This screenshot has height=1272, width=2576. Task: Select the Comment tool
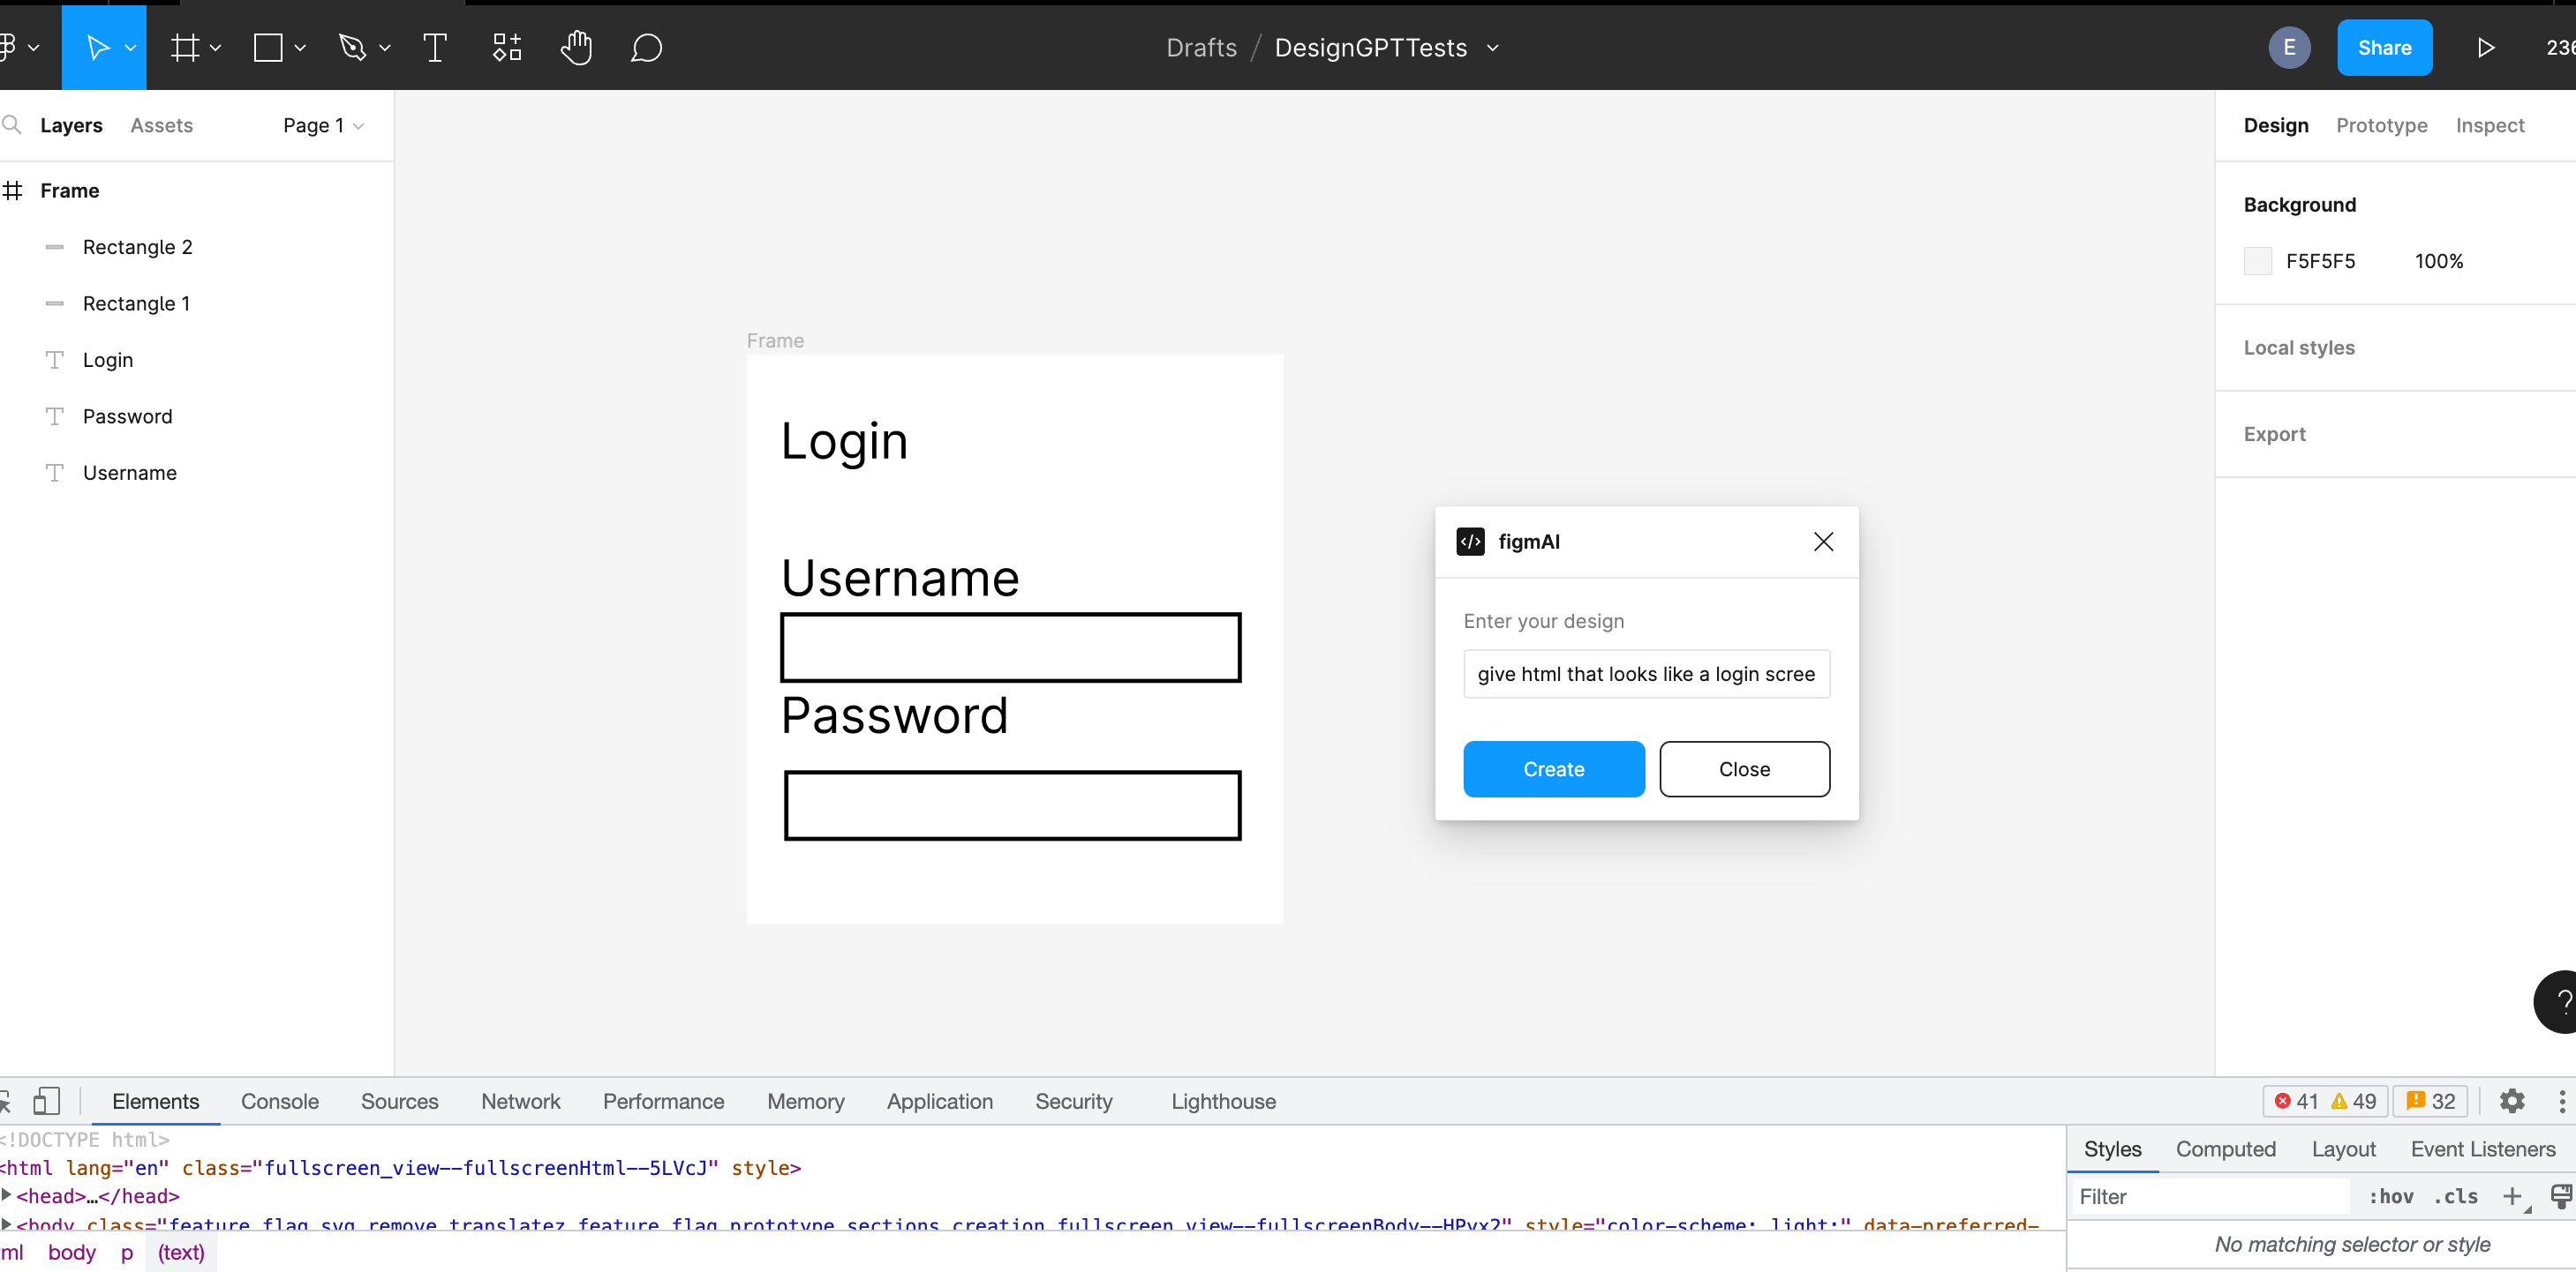[x=646, y=47]
